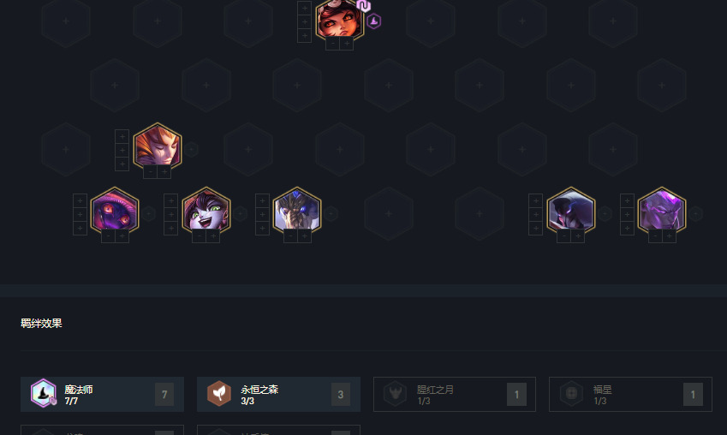Decrease star level under Veigar
727x435 pixels.
click(x=108, y=236)
